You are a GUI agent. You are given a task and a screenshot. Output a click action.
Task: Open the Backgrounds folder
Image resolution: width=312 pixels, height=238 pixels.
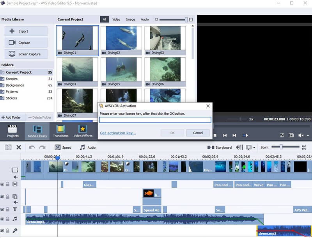point(27,85)
